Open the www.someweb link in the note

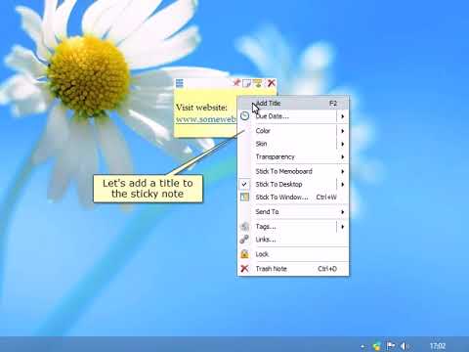pyautogui.click(x=206, y=119)
